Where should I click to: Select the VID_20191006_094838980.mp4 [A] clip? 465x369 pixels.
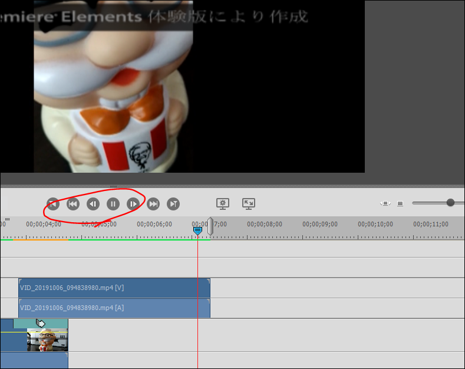(114, 308)
